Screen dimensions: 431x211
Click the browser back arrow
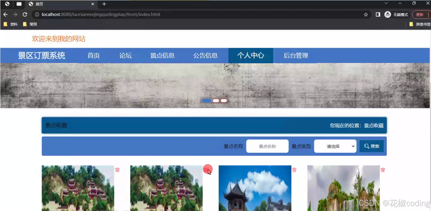click(5, 14)
